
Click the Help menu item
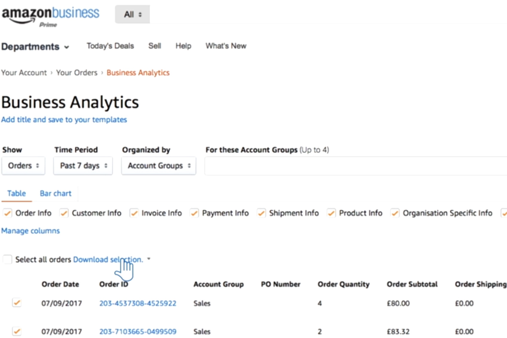pyautogui.click(x=183, y=46)
